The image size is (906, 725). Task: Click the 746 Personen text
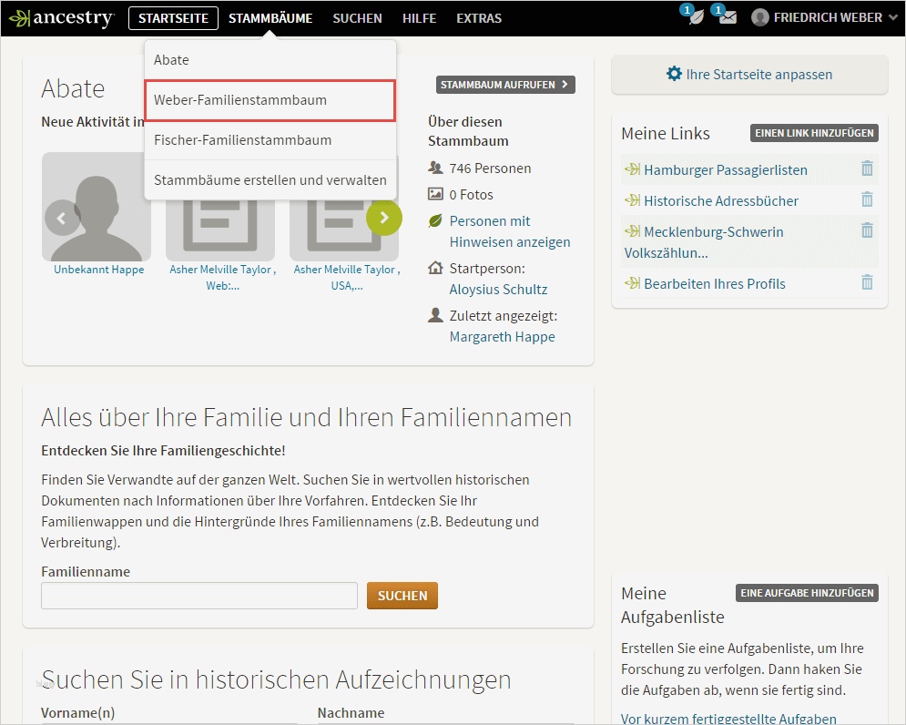[x=490, y=168]
